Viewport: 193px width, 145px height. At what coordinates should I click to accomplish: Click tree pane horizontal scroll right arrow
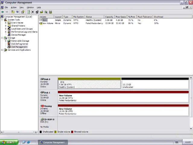36,132
